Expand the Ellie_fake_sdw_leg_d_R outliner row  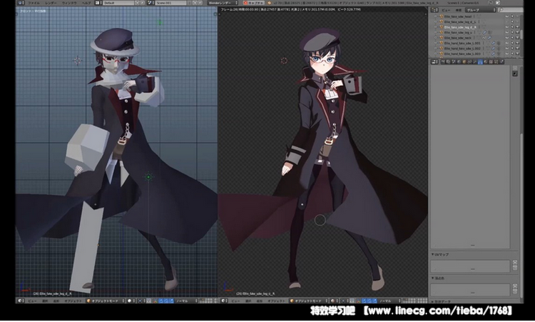(436, 27)
